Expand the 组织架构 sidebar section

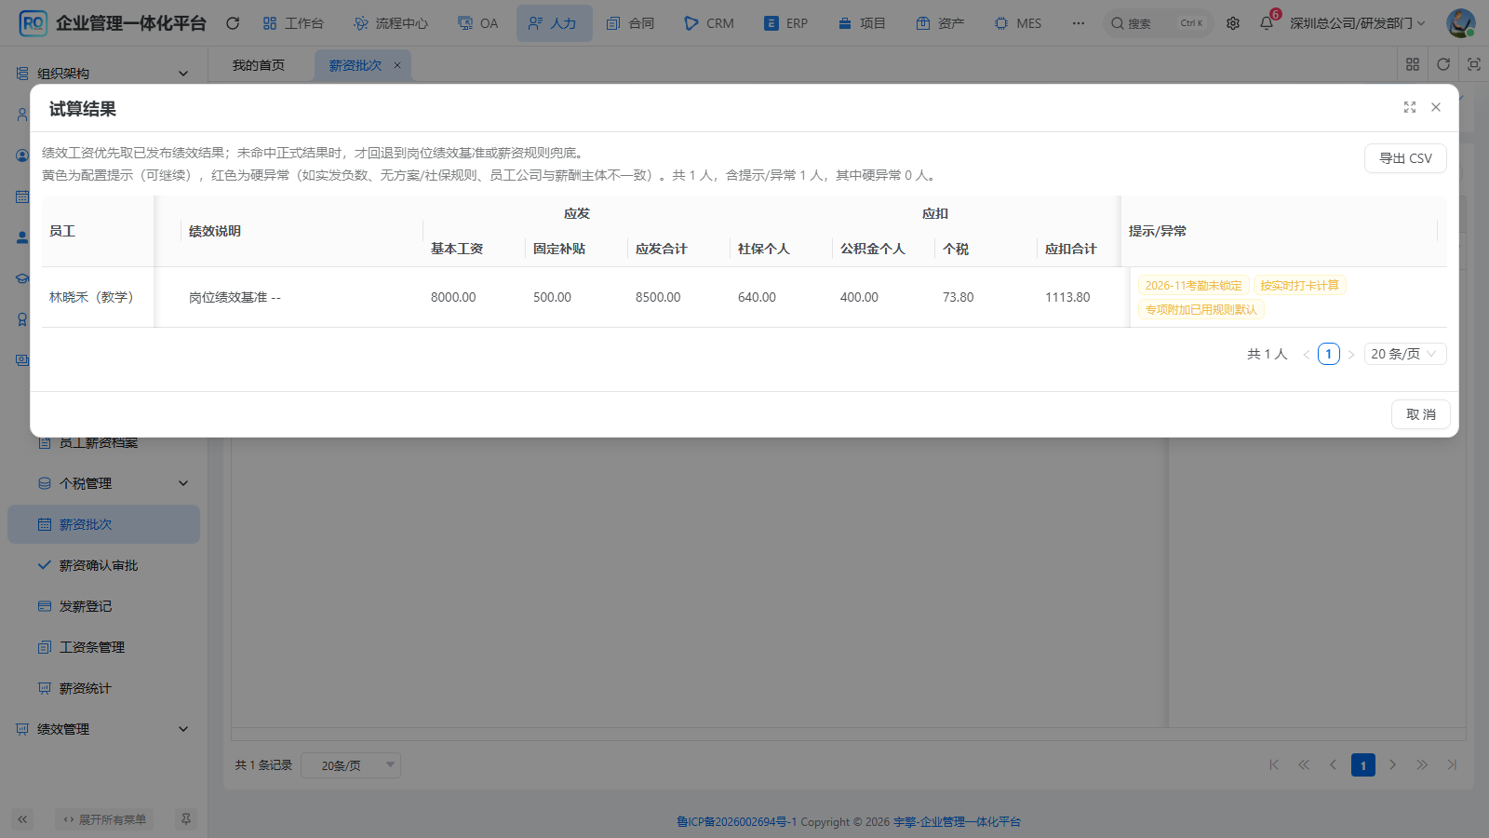[102, 74]
